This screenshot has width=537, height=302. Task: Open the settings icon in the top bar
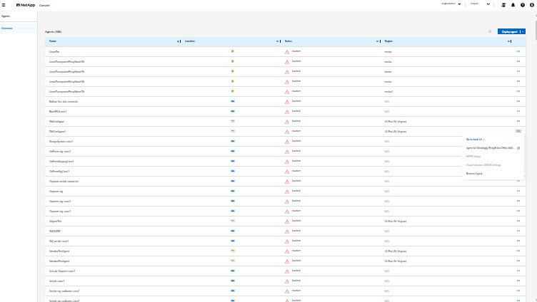[x=503, y=4]
